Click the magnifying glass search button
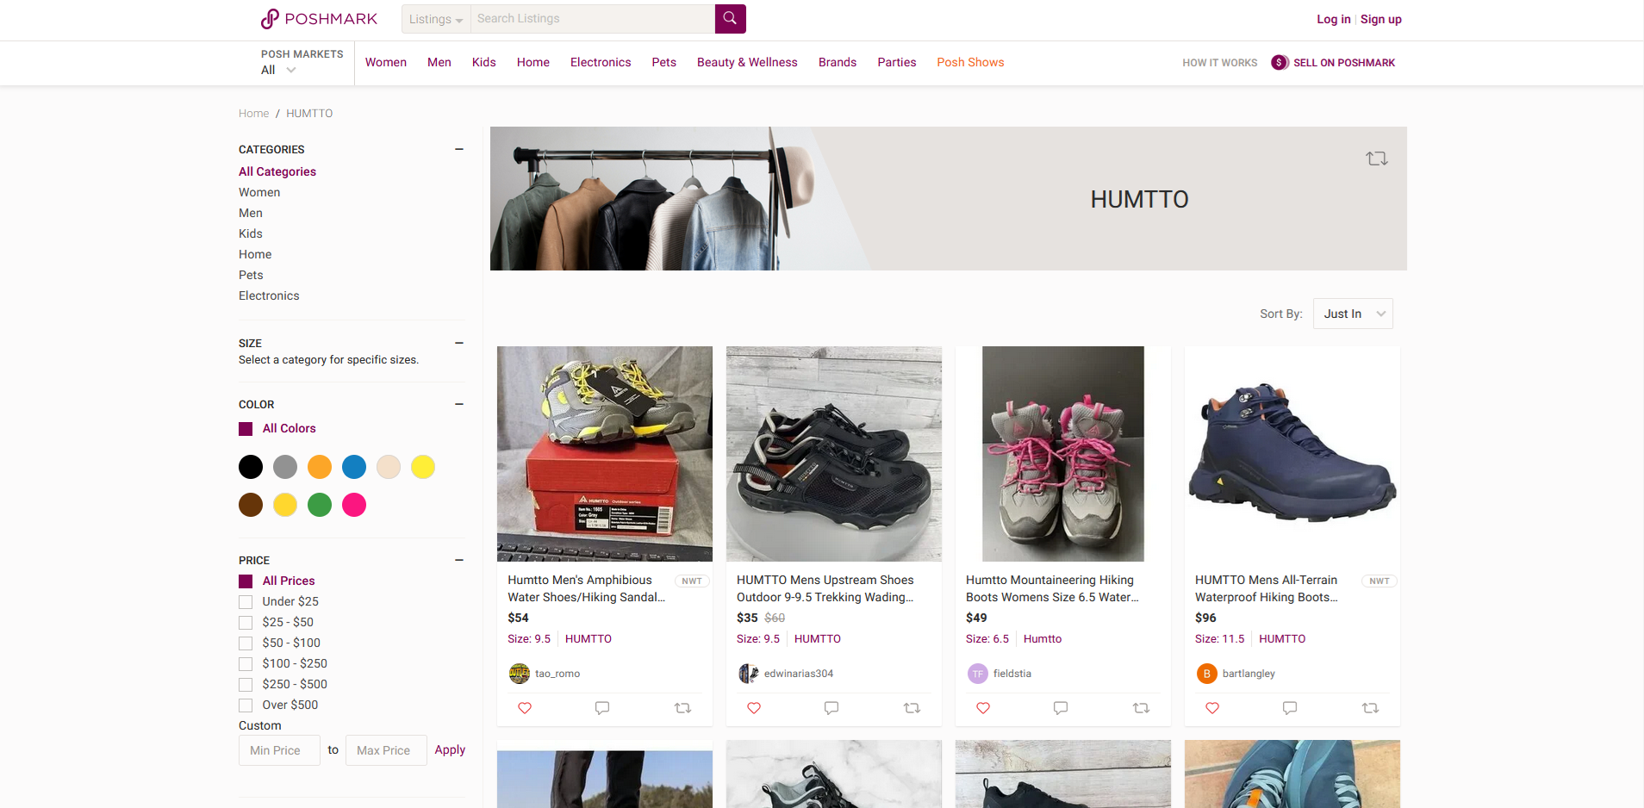 730,18
